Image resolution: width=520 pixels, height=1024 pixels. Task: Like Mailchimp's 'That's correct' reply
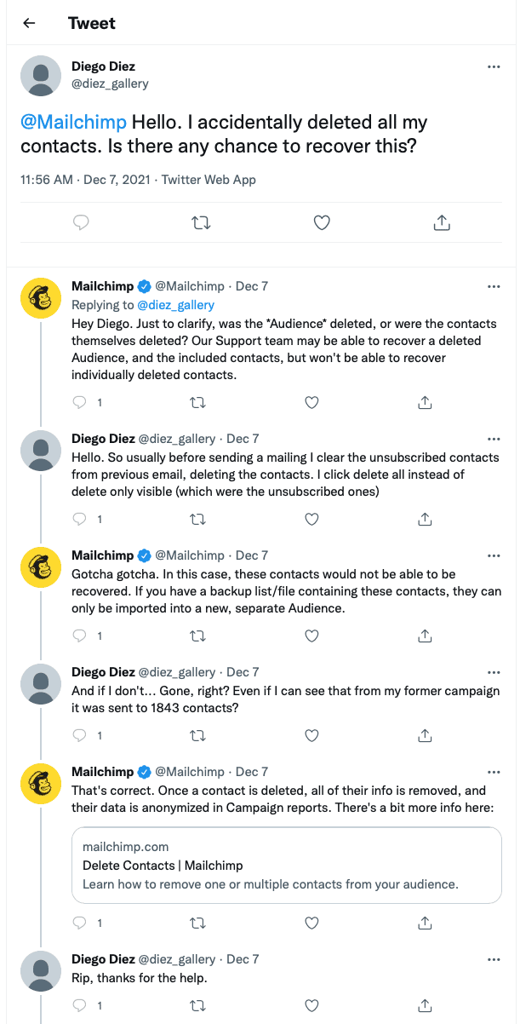click(x=311, y=923)
